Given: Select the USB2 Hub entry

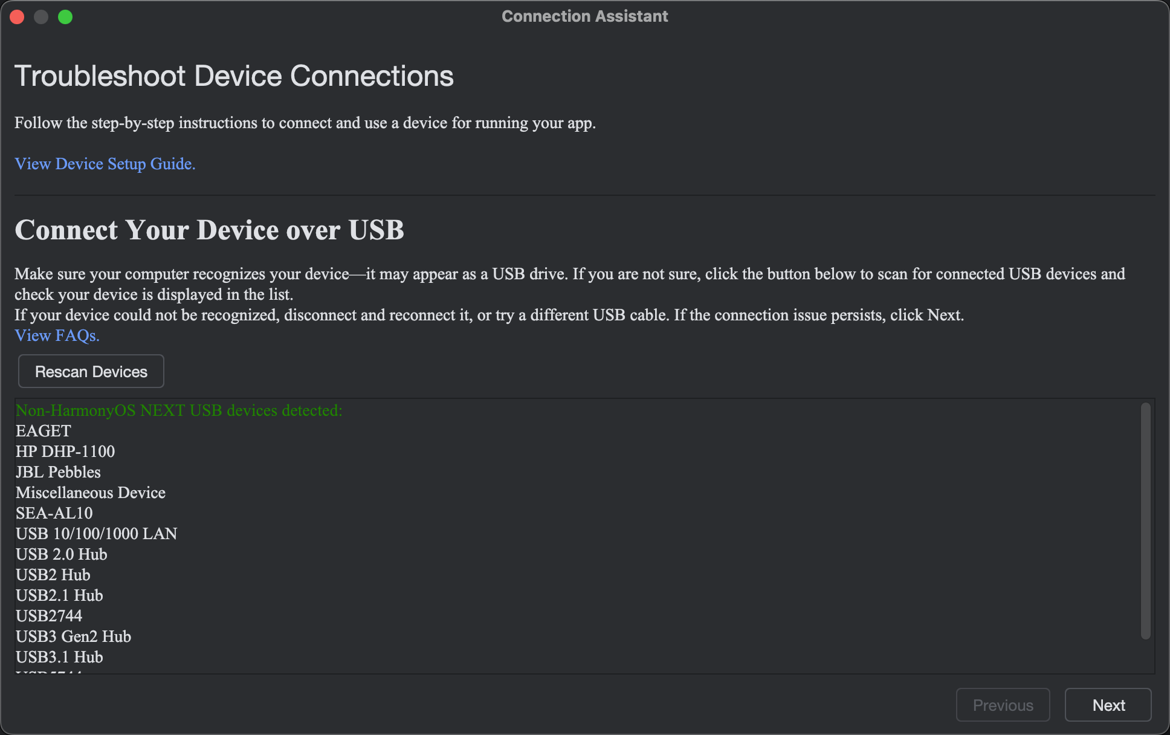Looking at the screenshot, I should pos(53,575).
